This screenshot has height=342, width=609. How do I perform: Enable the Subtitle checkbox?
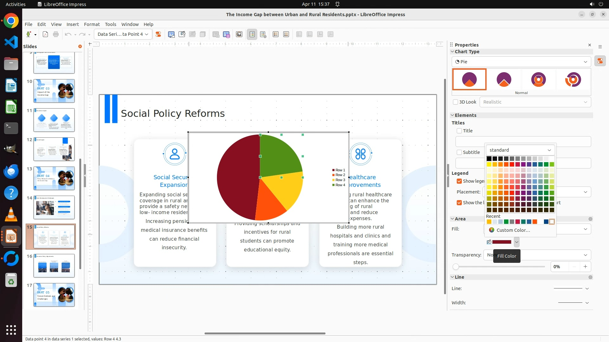pos(459,152)
